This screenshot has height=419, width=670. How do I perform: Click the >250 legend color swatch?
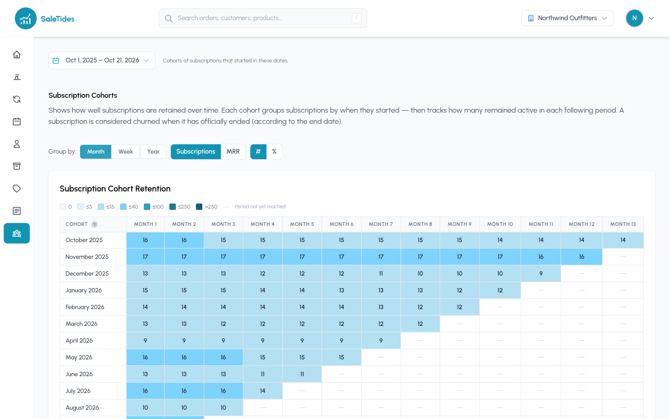199,207
